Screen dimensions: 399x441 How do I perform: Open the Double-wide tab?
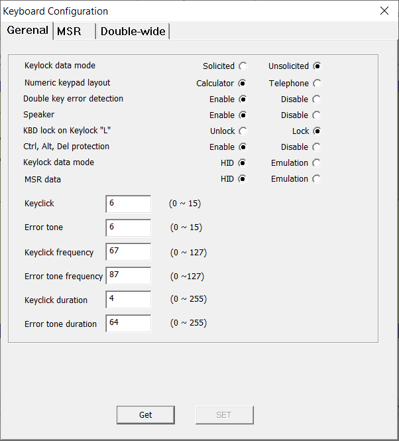coord(133,31)
